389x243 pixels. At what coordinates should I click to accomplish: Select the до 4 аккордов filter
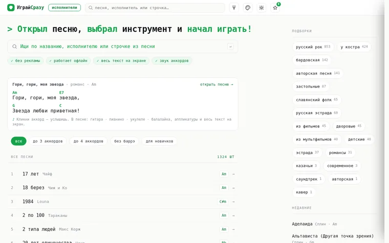pos(89,141)
